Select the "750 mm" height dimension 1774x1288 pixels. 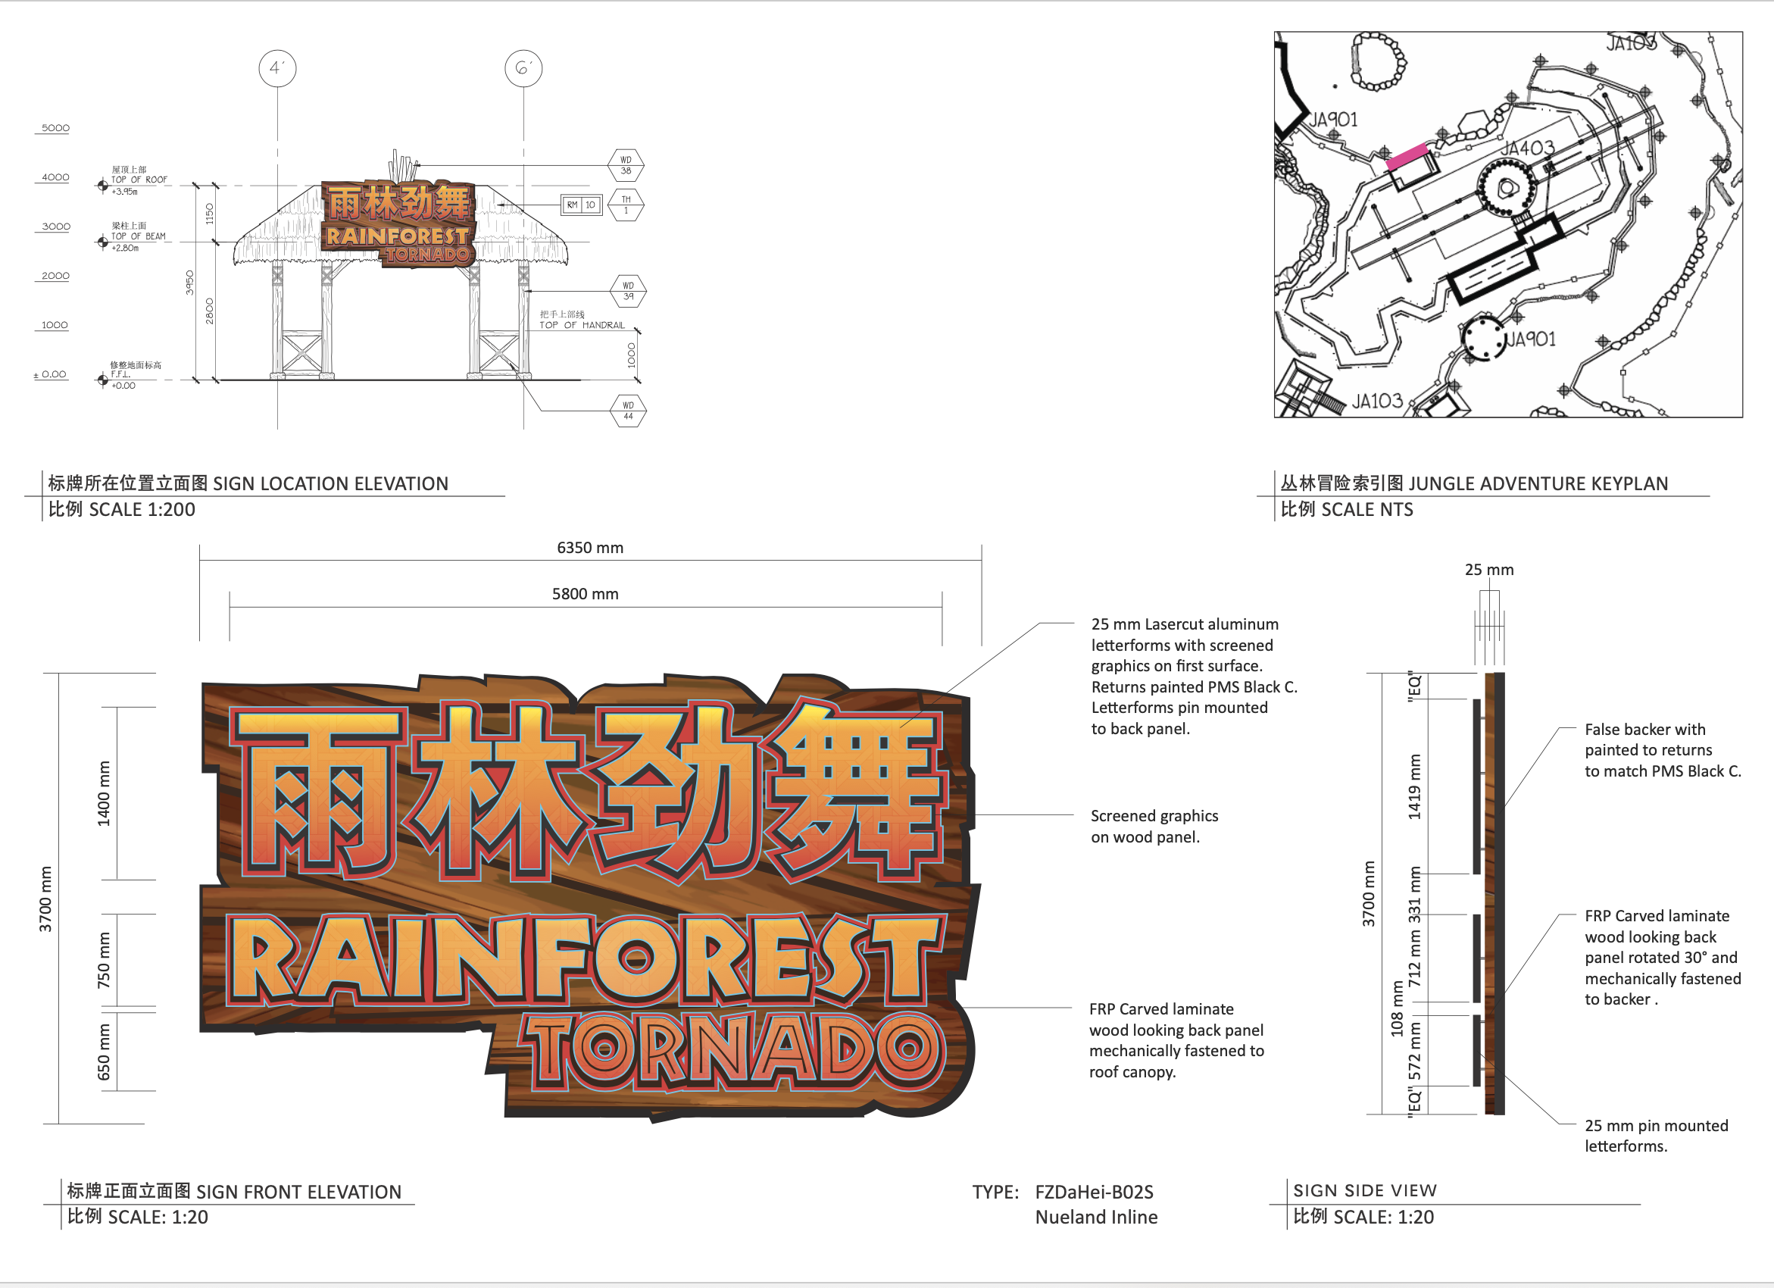click(103, 960)
